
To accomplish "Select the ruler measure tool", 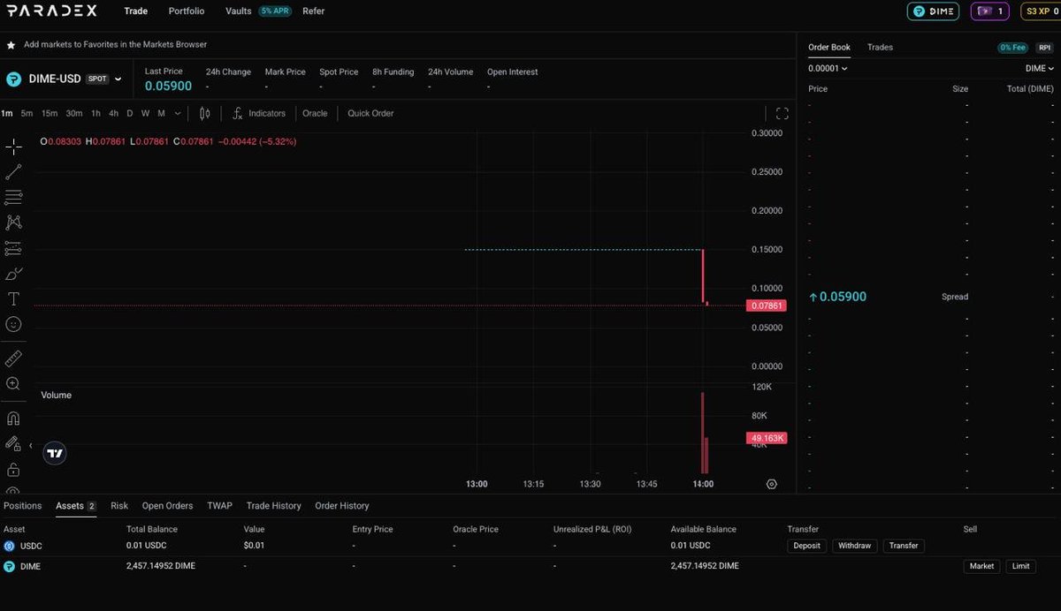I will (13, 358).
